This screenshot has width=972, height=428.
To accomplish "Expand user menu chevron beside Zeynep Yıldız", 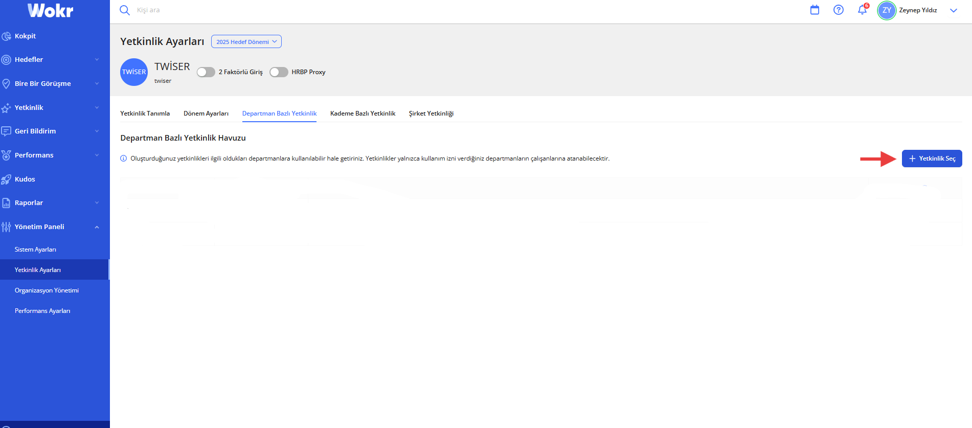I will pyautogui.click(x=953, y=10).
